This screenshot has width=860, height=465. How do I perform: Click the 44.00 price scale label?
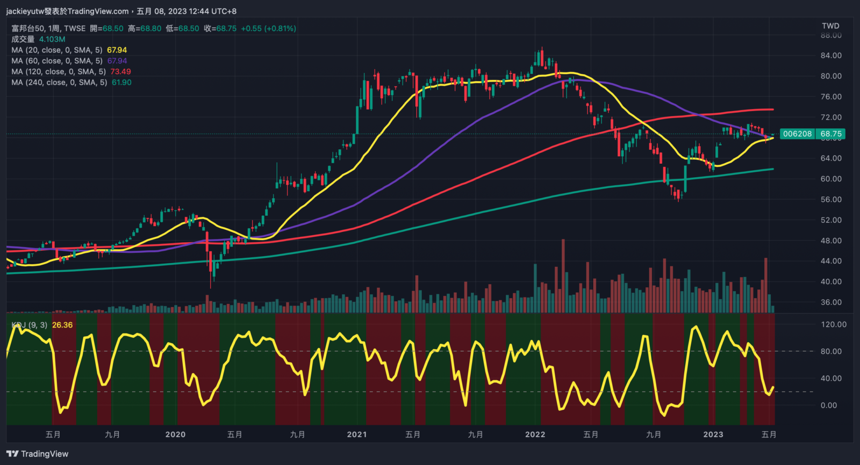click(x=831, y=261)
